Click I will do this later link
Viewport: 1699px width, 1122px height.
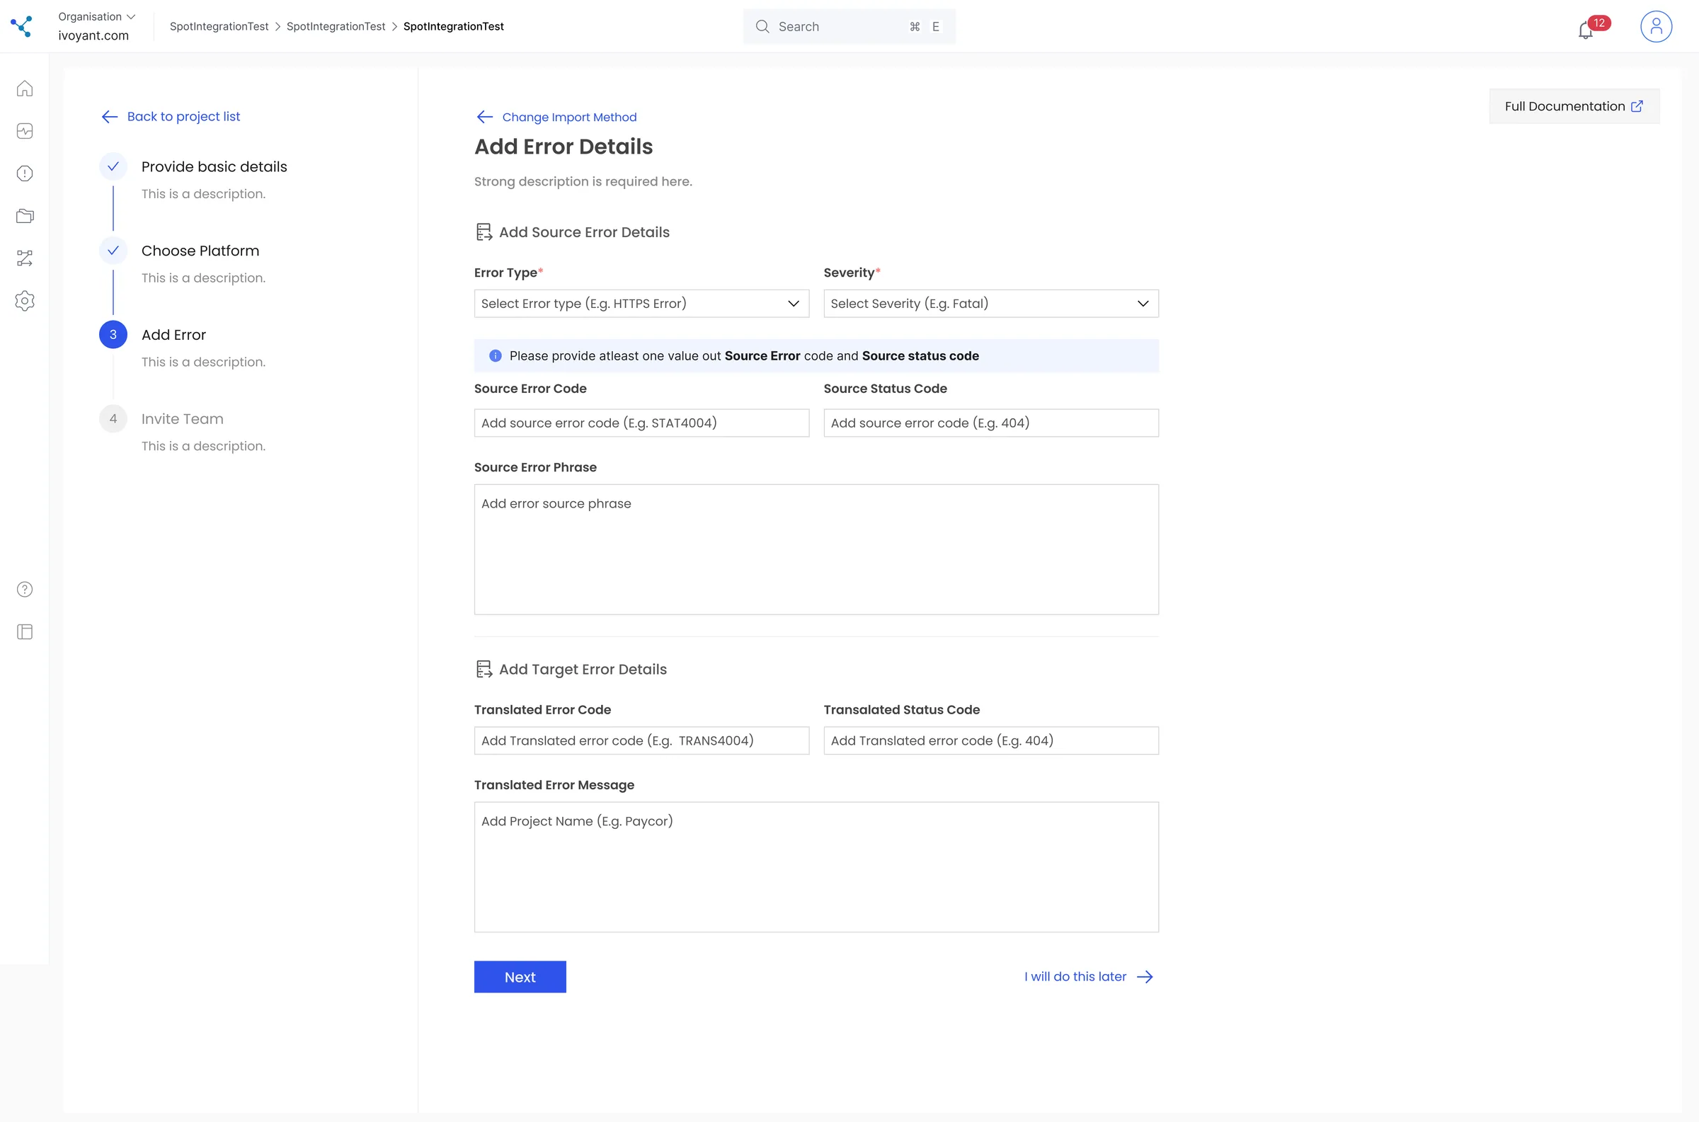tap(1088, 977)
